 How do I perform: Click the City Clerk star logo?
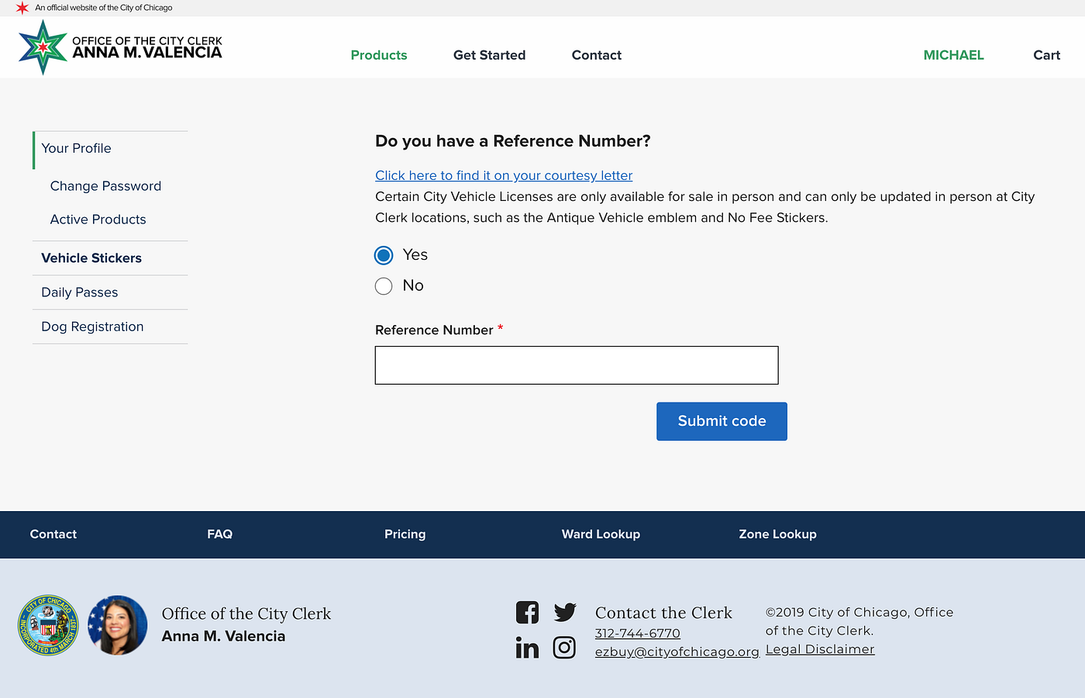tap(43, 47)
